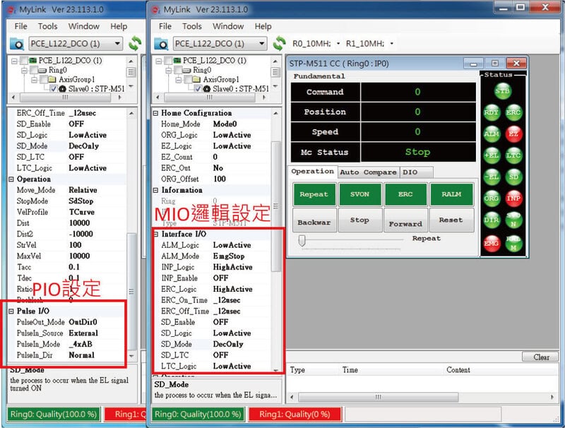Image resolution: width=565 pixels, height=428 pixels.
Task: Click AxisGroup1 folder icon in front tree
Action: click(x=196, y=79)
